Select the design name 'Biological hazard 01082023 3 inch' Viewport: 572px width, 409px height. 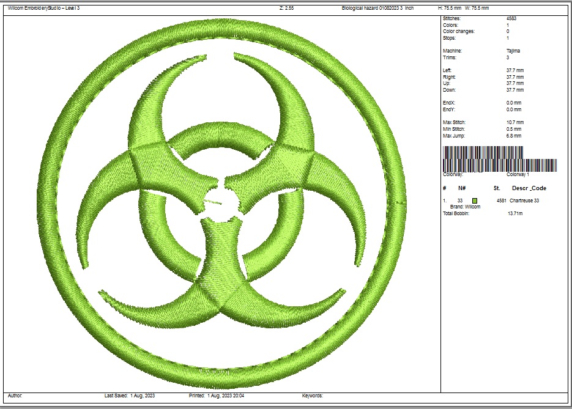tap(377, 8)
